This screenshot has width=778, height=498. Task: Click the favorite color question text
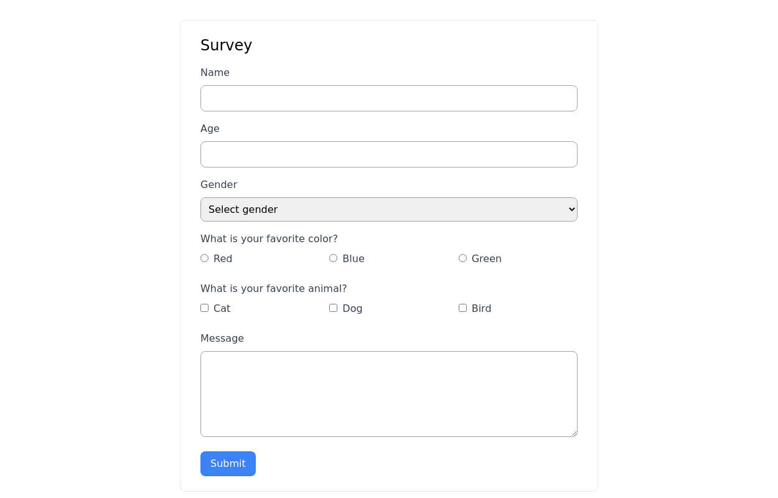click(x=269, y=239)
